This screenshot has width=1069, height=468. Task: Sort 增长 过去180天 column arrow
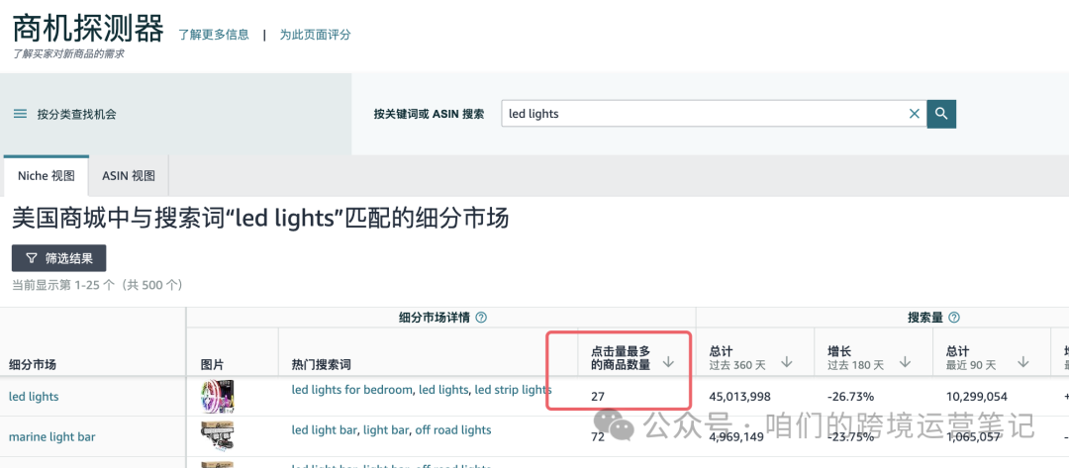pyautogui.click(x=906, y=362)
